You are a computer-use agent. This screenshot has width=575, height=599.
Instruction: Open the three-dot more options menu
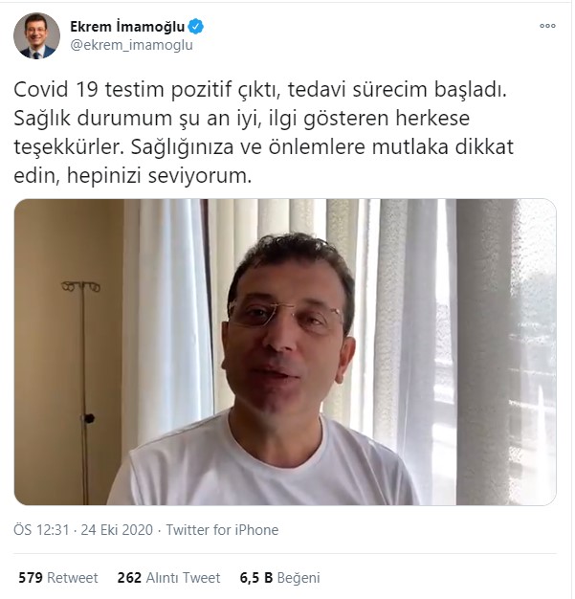tap(547, 26)
